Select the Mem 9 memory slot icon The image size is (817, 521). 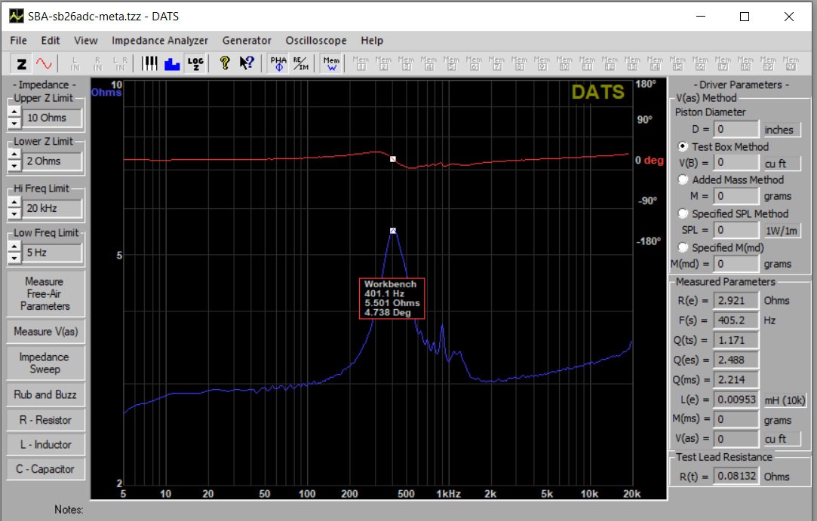coord(542,63)
